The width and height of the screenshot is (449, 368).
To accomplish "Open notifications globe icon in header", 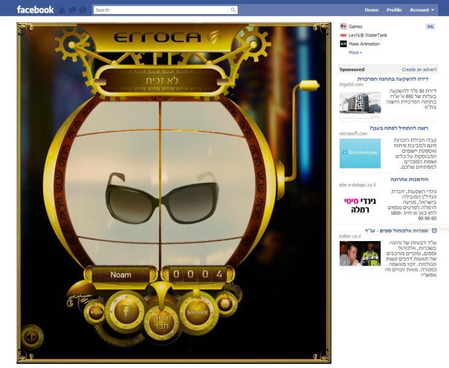I will tap(83, 10).
